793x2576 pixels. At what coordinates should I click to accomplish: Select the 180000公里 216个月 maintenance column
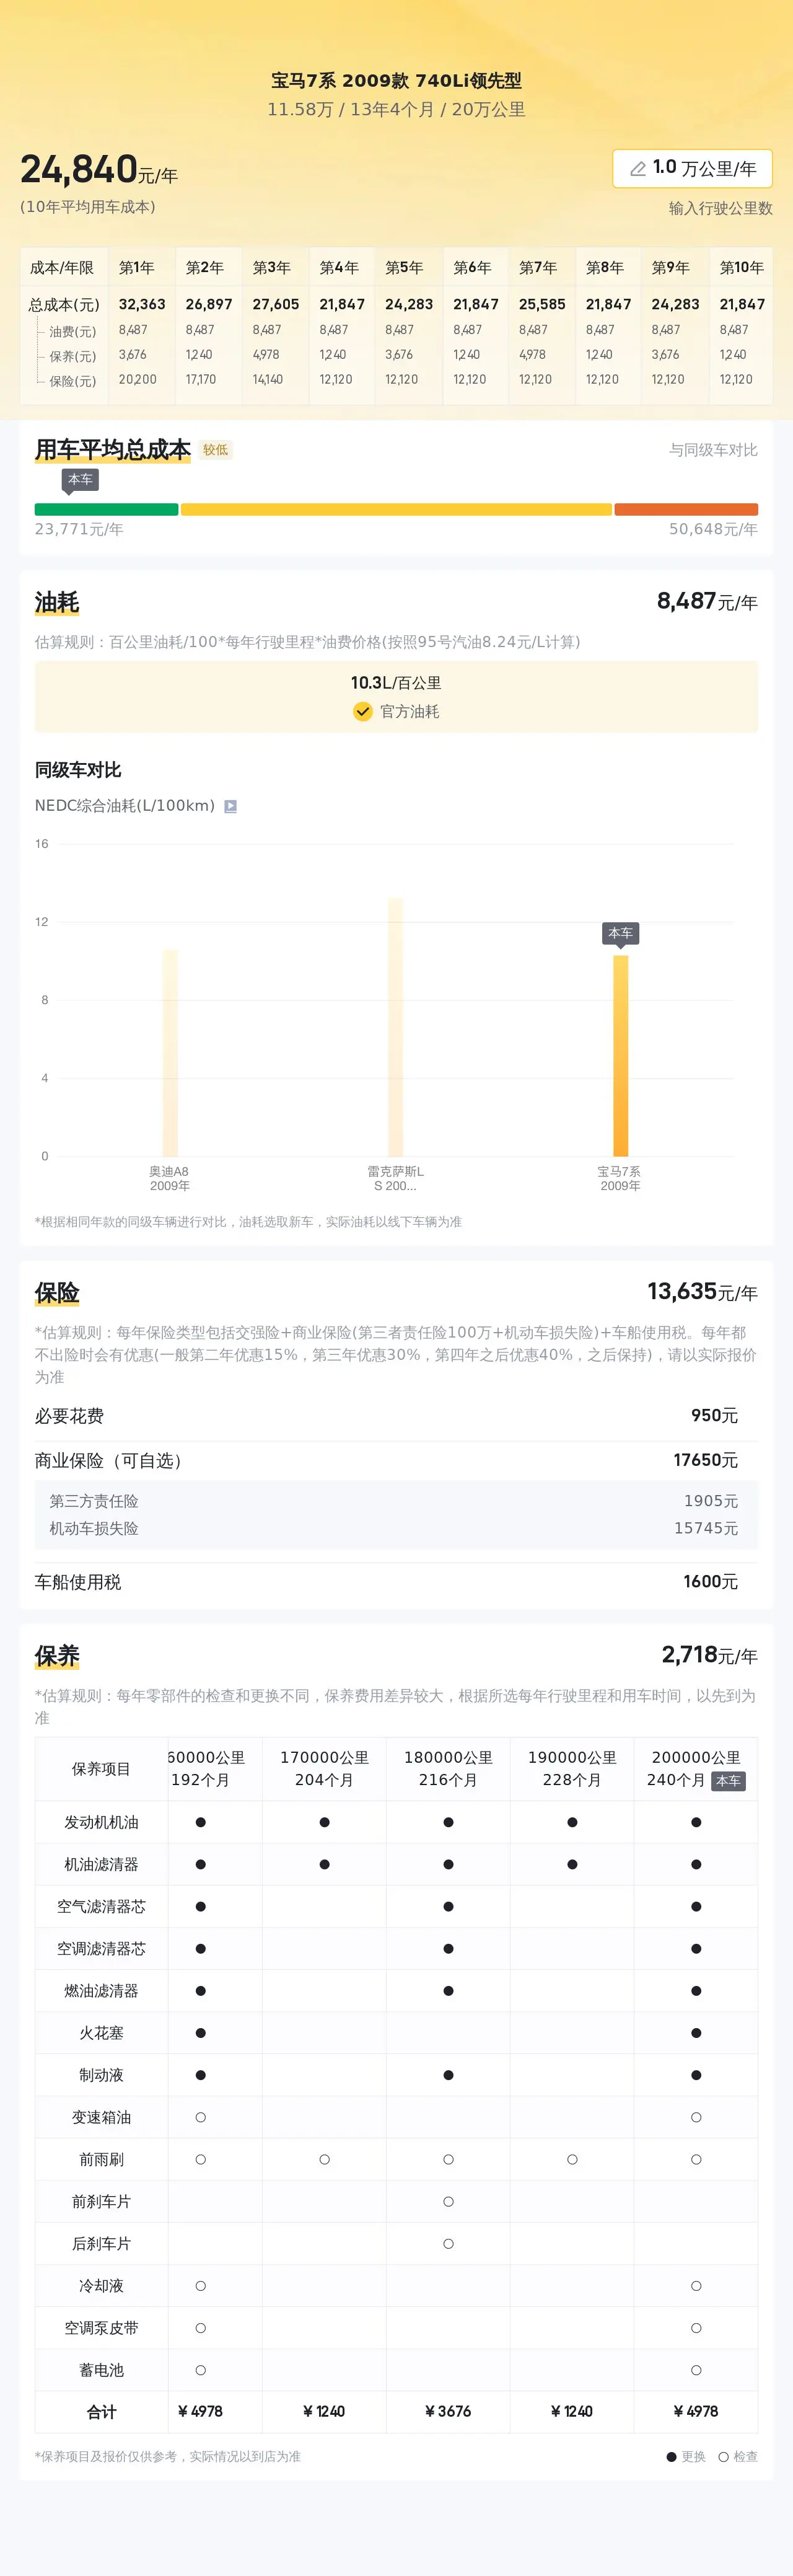pos(448,1768)
